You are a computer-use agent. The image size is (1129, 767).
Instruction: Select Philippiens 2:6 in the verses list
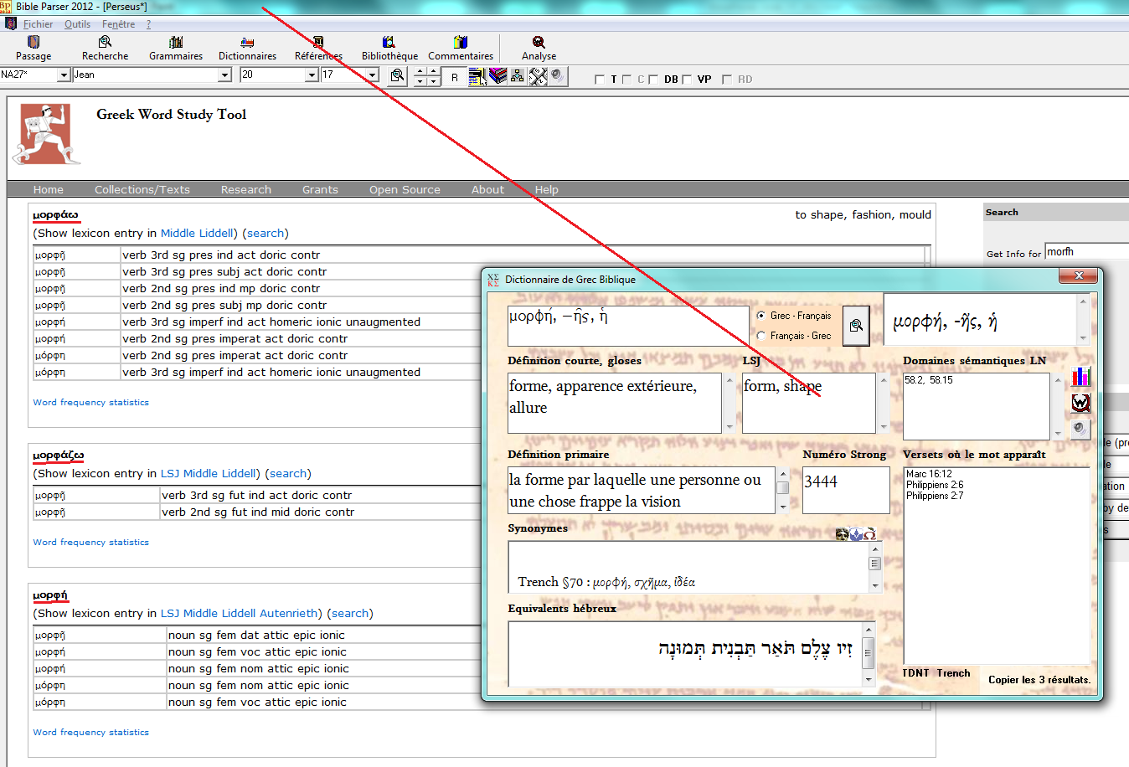(x=935, y=485)
